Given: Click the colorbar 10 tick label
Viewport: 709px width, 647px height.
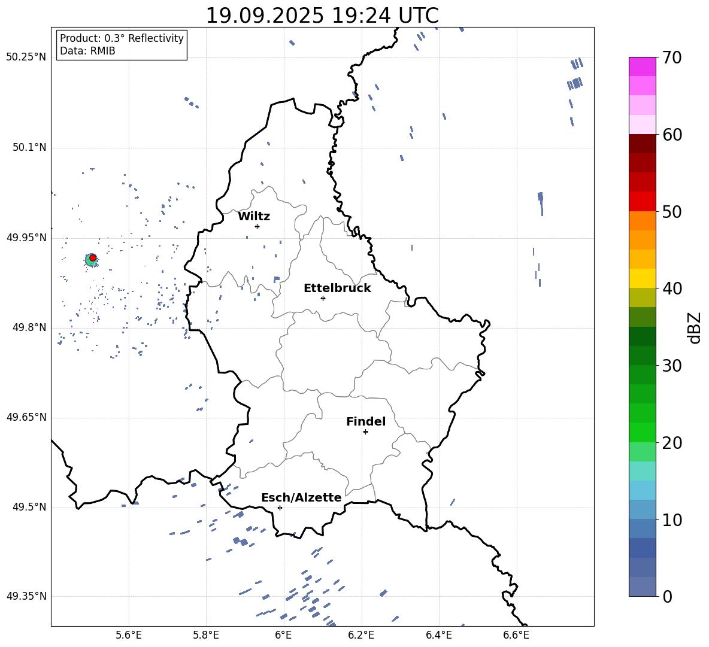Looking at the screenshot, I should tap(672, 520).
